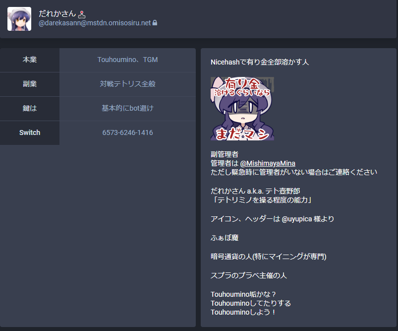Open the @MishimayaMina mention link
This screenshot has width=398, height=331.
click(268, 163)
